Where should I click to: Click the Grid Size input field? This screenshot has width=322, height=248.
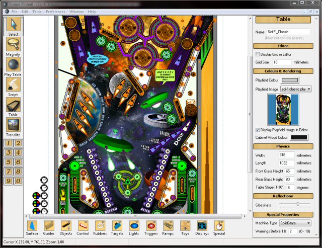pyautogui.click(x=282, y=62)
